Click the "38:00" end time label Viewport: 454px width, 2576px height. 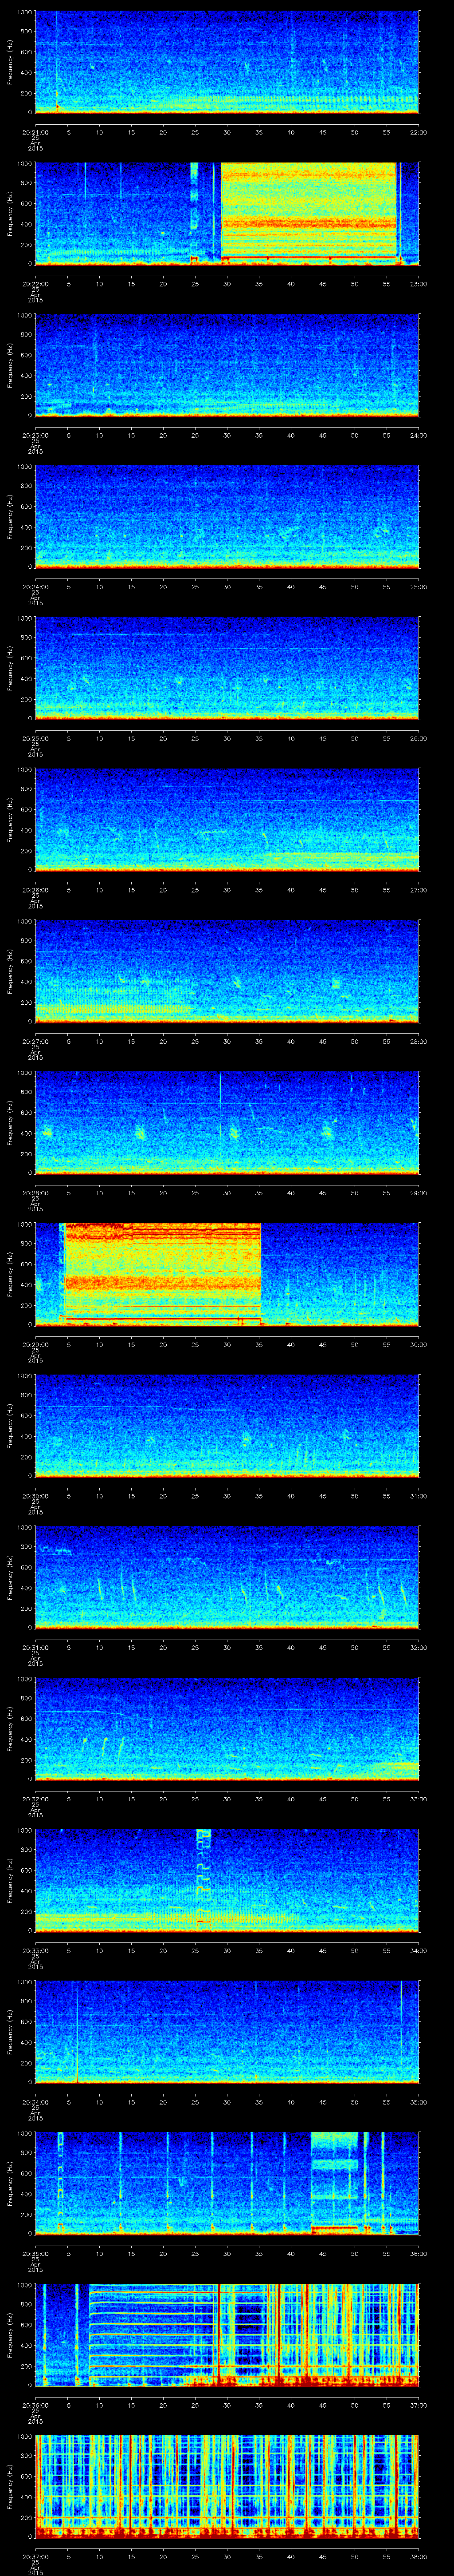point(418,2557)
